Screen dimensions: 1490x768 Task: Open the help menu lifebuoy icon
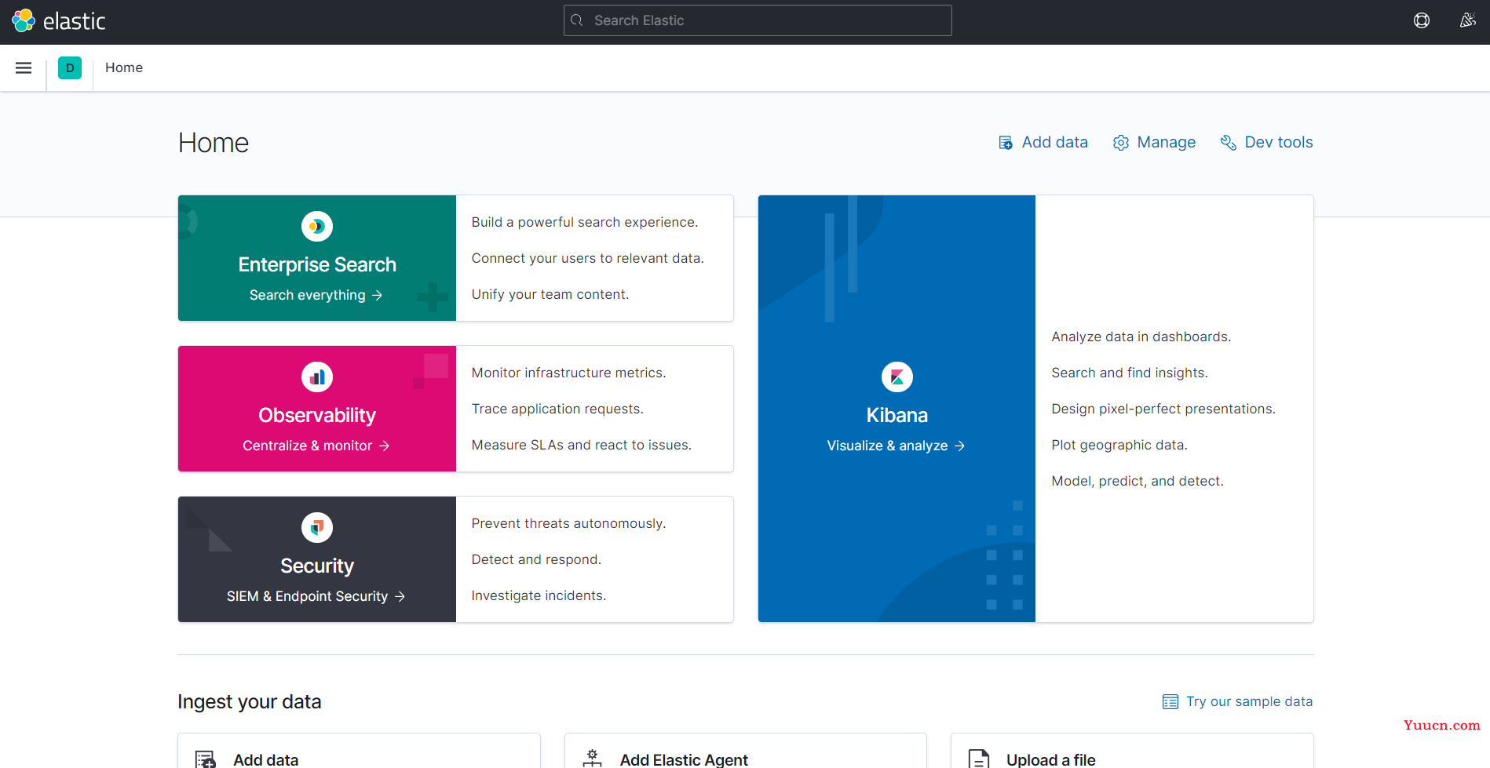[1422, 20]
